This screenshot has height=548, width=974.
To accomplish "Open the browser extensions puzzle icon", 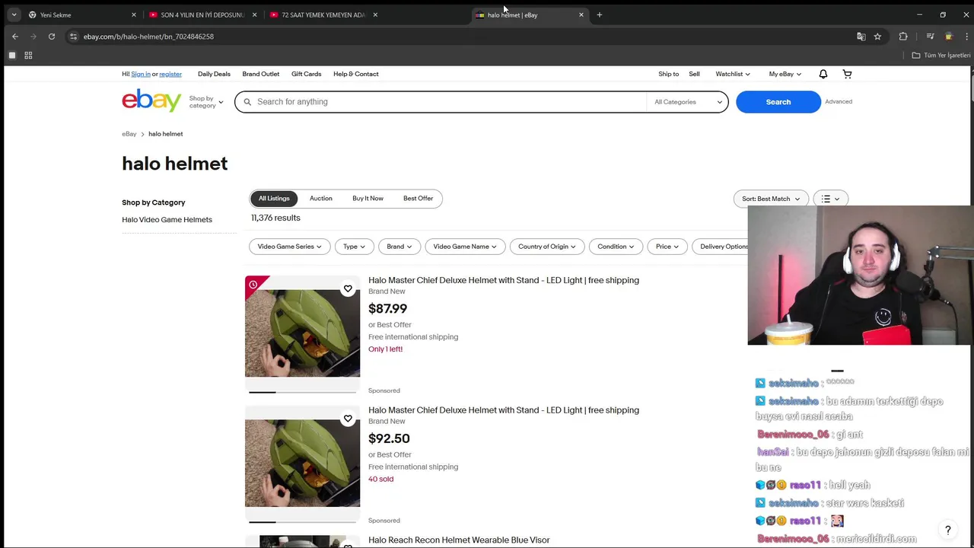I will coord(903,37).
